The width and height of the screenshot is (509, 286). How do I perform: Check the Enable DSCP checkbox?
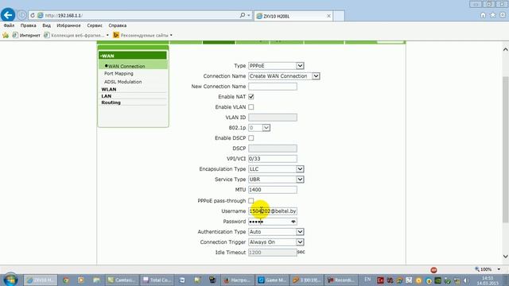pos(251,138)
